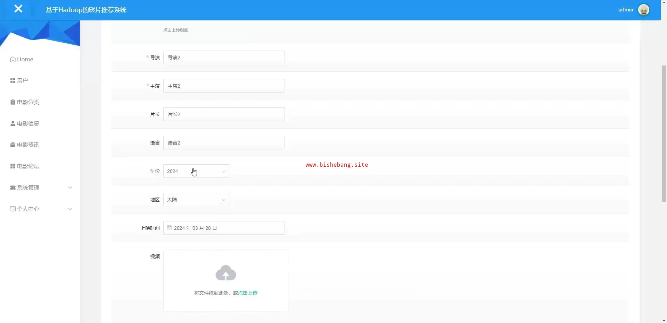
Task: Click the 个人中心 card icon
Action: [13, 209]
